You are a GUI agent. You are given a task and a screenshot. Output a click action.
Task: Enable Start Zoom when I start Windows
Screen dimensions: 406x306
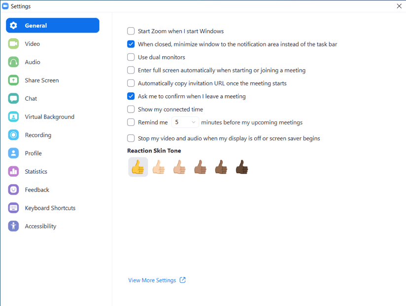point(131,31)
